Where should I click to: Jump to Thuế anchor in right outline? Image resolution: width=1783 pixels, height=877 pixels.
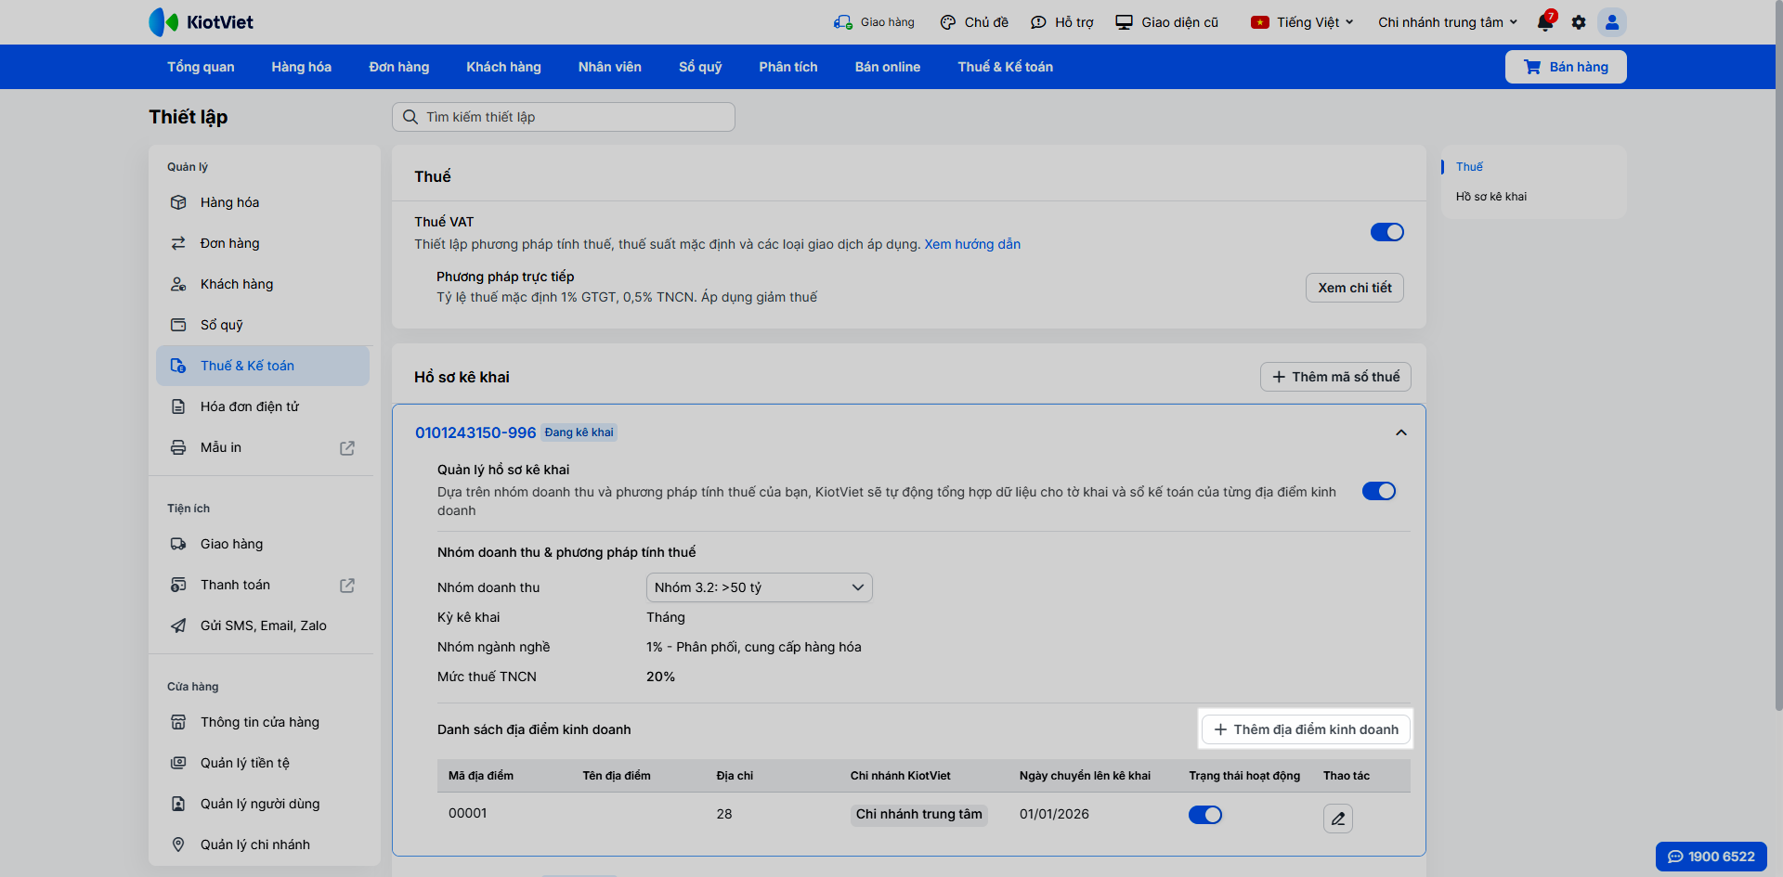1469,167
